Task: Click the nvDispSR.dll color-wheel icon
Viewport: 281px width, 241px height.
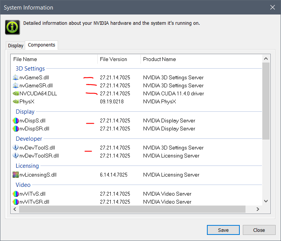Action: pyautogui.click(x=16, y=129)
